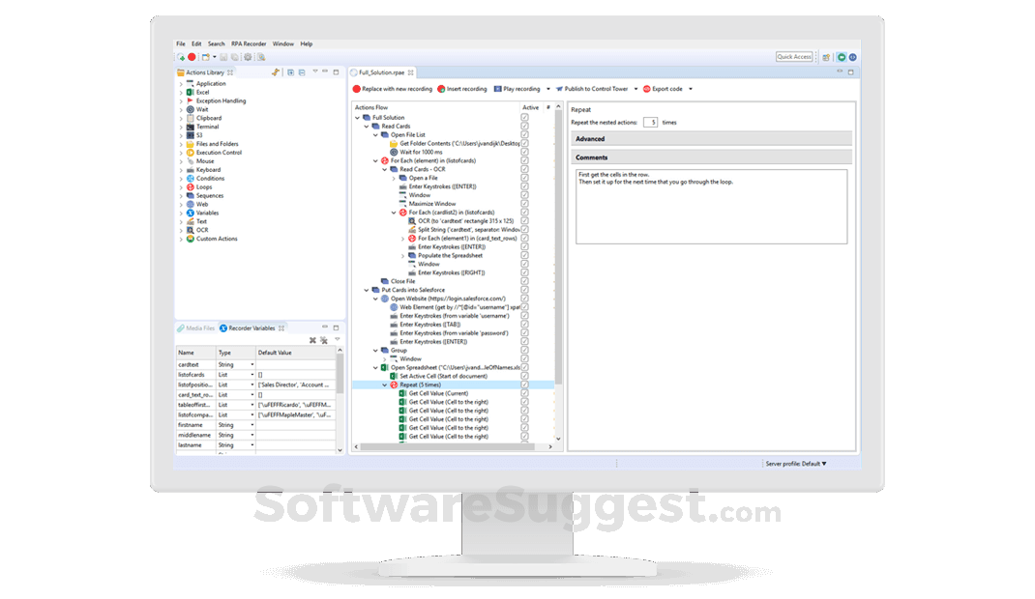The height and width of the screenshot is (599, 1035).
Task: Expand the Open a File node
Action: [x=394, y=178]
